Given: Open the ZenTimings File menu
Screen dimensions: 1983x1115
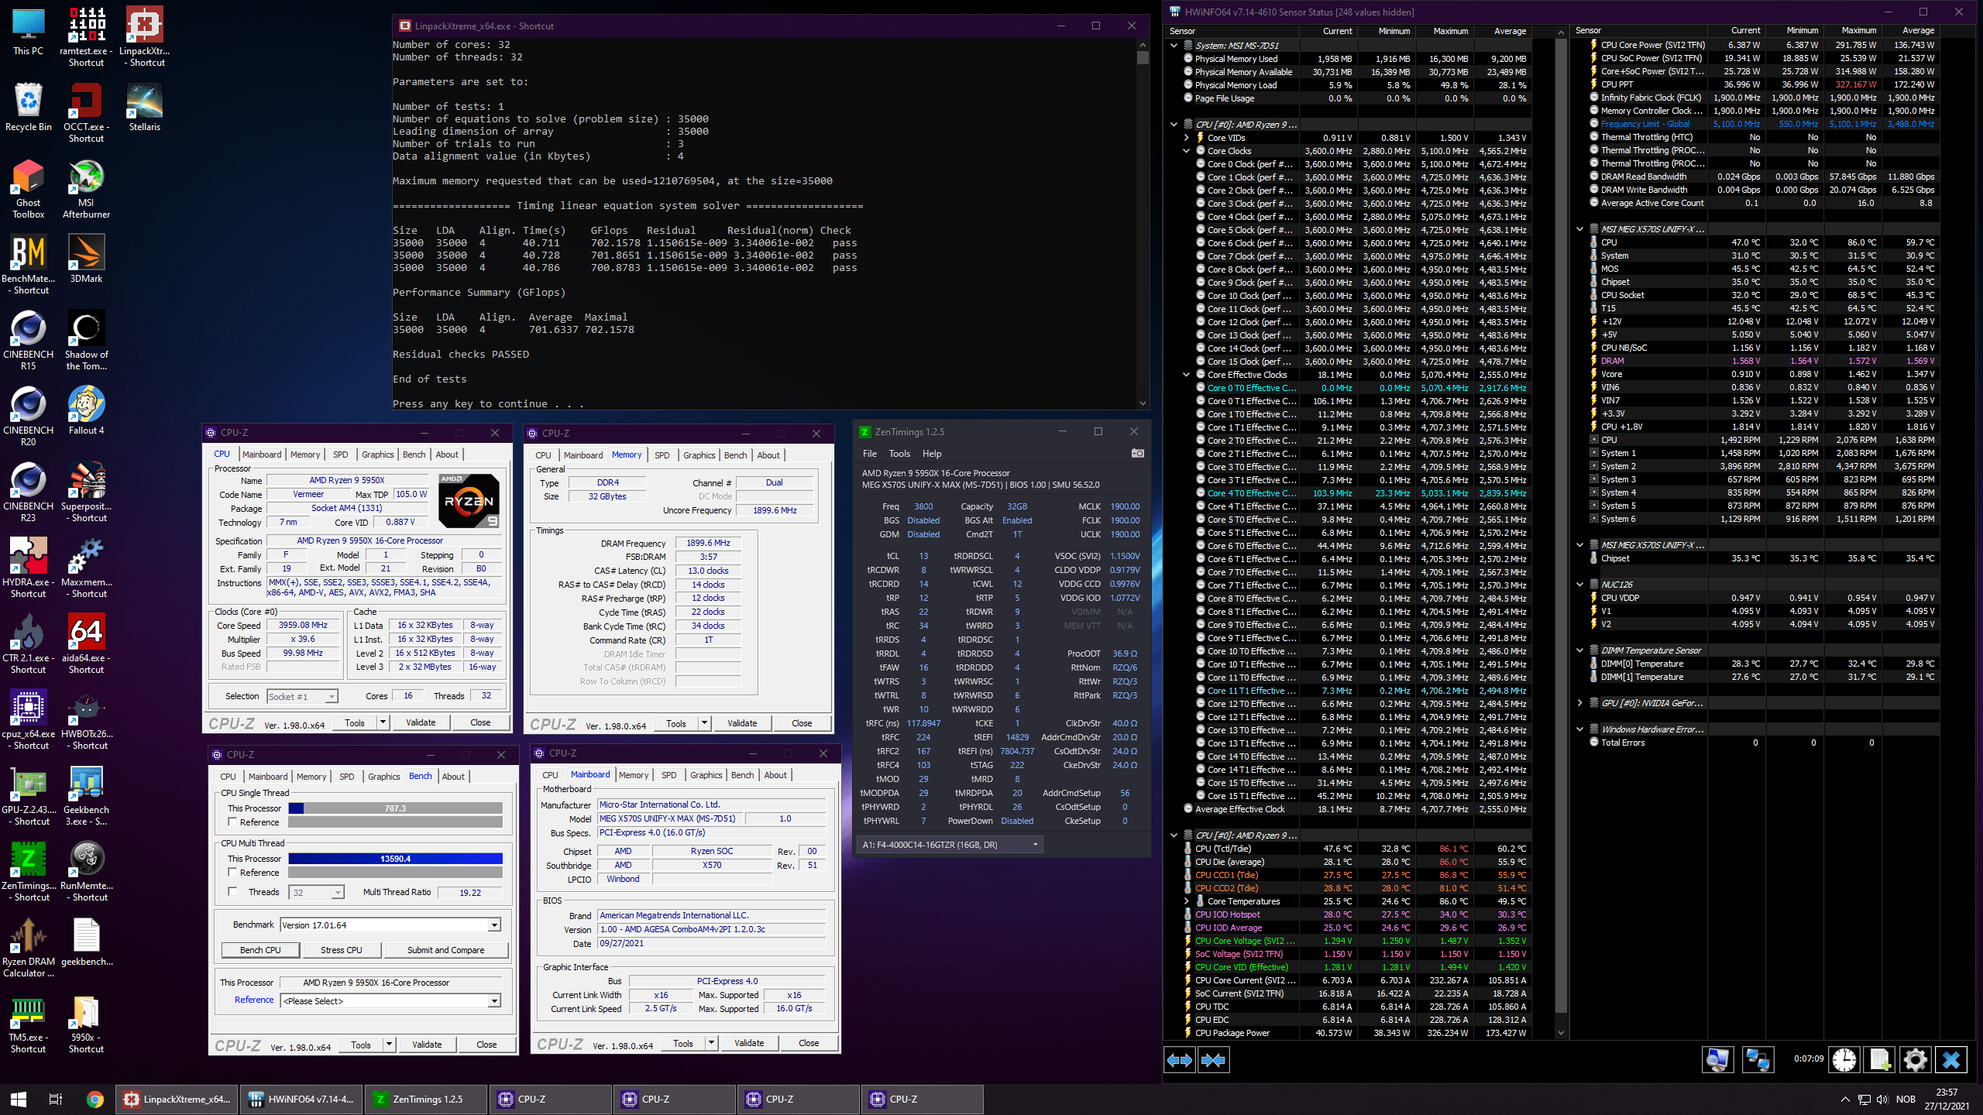Looking at the screenshot, I should pos(870,454).
